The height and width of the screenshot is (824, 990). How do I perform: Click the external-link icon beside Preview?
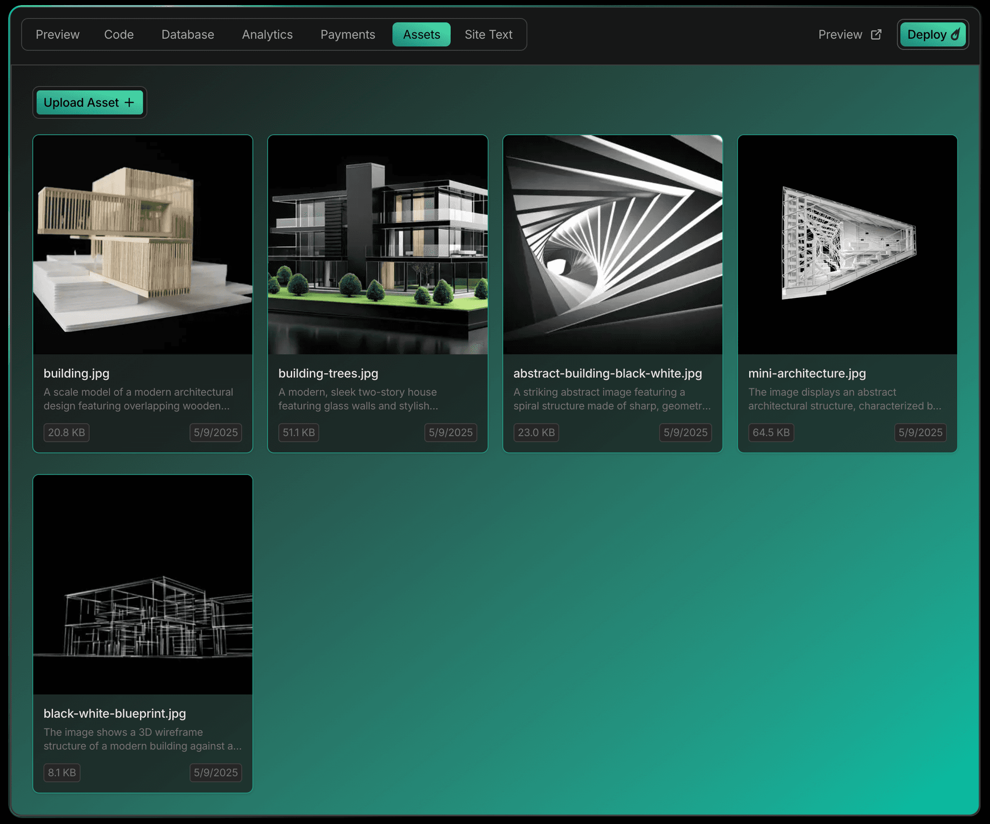pyautogui.click(x=876, y=35)
